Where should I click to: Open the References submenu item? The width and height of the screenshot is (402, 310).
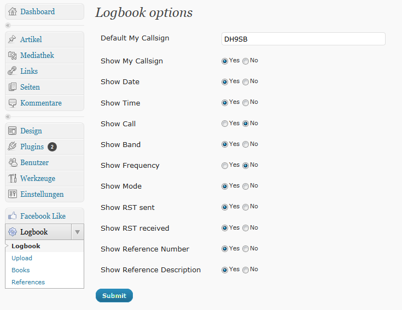(x=28, y=282)
